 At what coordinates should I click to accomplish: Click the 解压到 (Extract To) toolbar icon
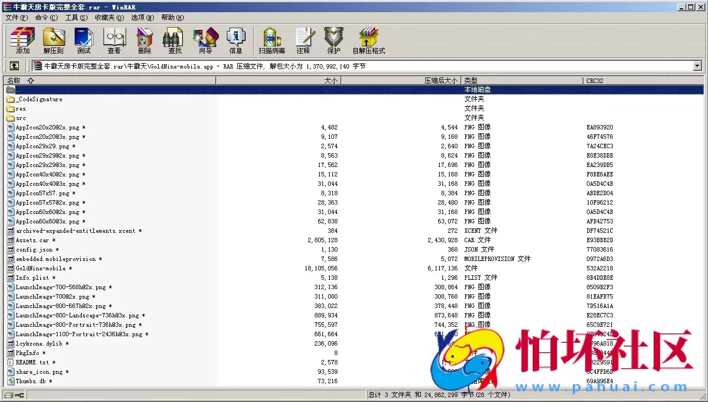click(53, 40)
